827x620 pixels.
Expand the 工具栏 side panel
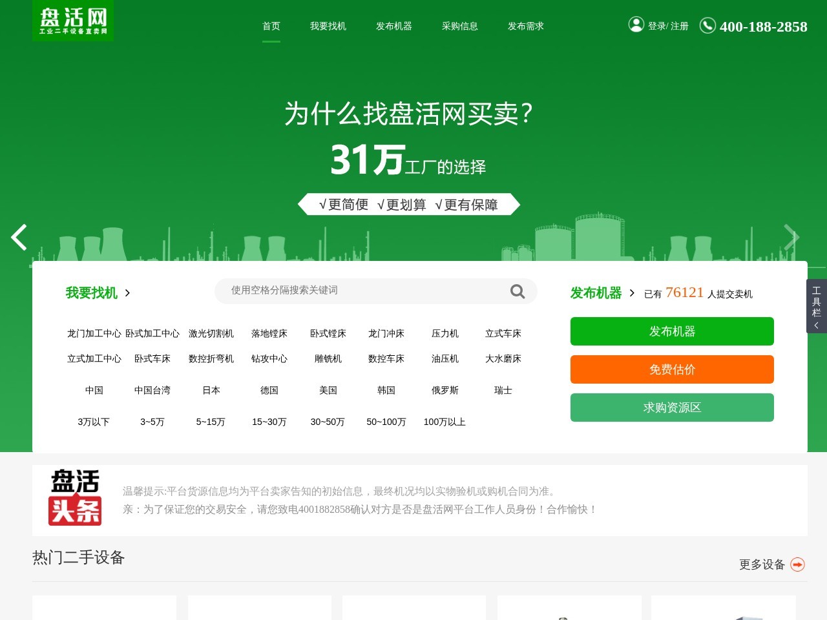(x=817, y=306)
